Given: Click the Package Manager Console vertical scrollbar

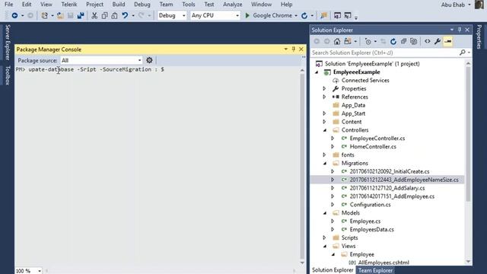Looking at the screenshot, I should [x=302, y=167].
